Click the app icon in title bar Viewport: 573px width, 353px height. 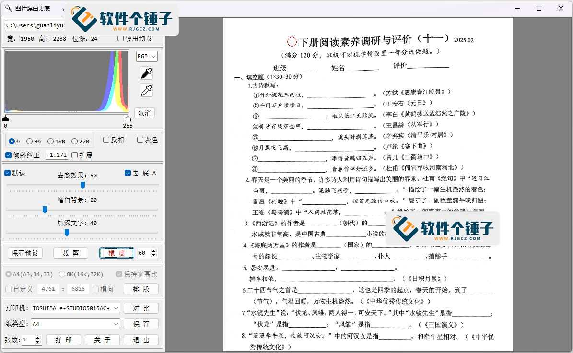(8, 8)
